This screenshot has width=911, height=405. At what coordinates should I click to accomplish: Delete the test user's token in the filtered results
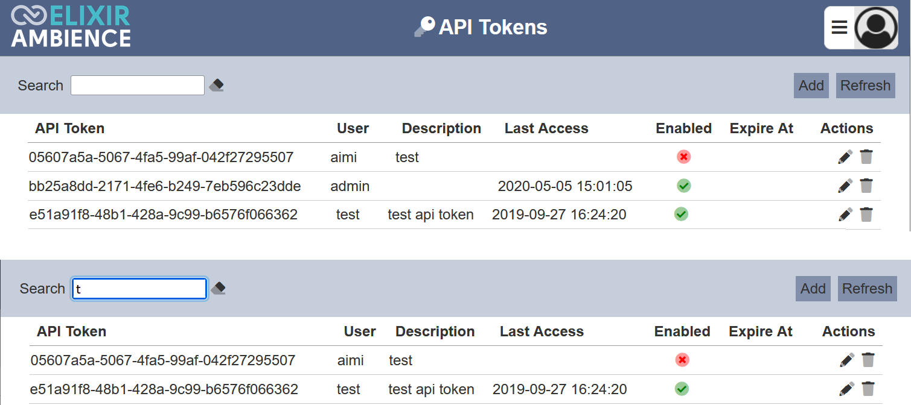868,389
